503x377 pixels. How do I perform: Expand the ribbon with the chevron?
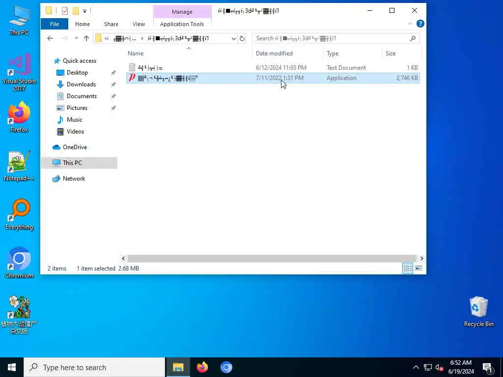tap(410, 24)
